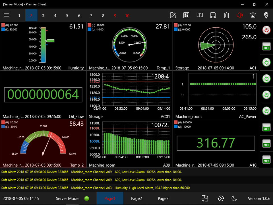Toggle the red power button
This screenshot has width=273, height=205.
266,30
